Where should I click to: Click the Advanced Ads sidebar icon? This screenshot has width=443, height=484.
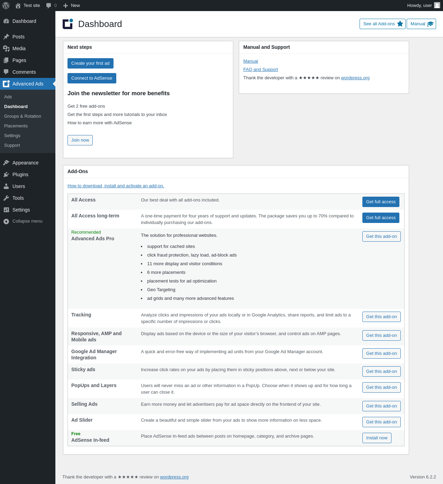pyautogui.click(x=6, y=84)
